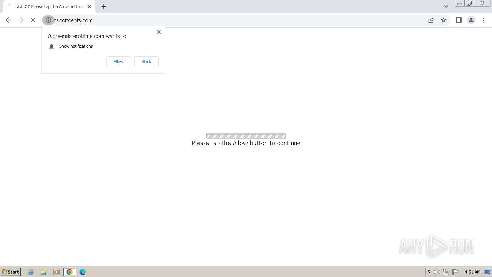
Task: Toggle the browser side panel
Action: tap(459, 20)
